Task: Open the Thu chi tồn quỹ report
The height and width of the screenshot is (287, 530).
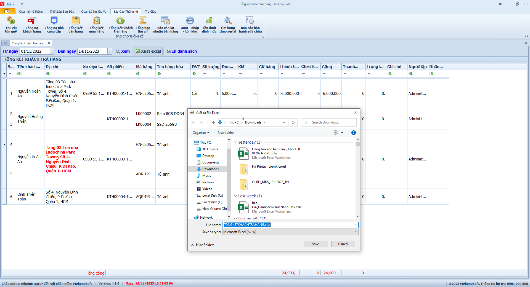Action: pos(11,25)
